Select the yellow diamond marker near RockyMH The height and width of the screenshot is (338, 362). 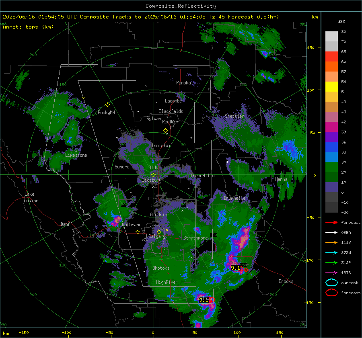click(x=107, y=105)
